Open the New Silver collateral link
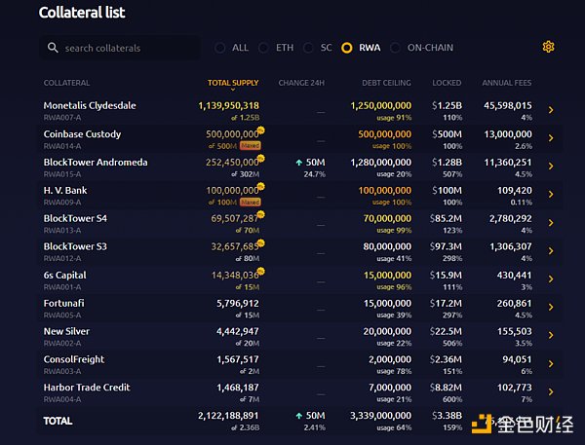This screenshot has width=585, height=445. (66, 331)
